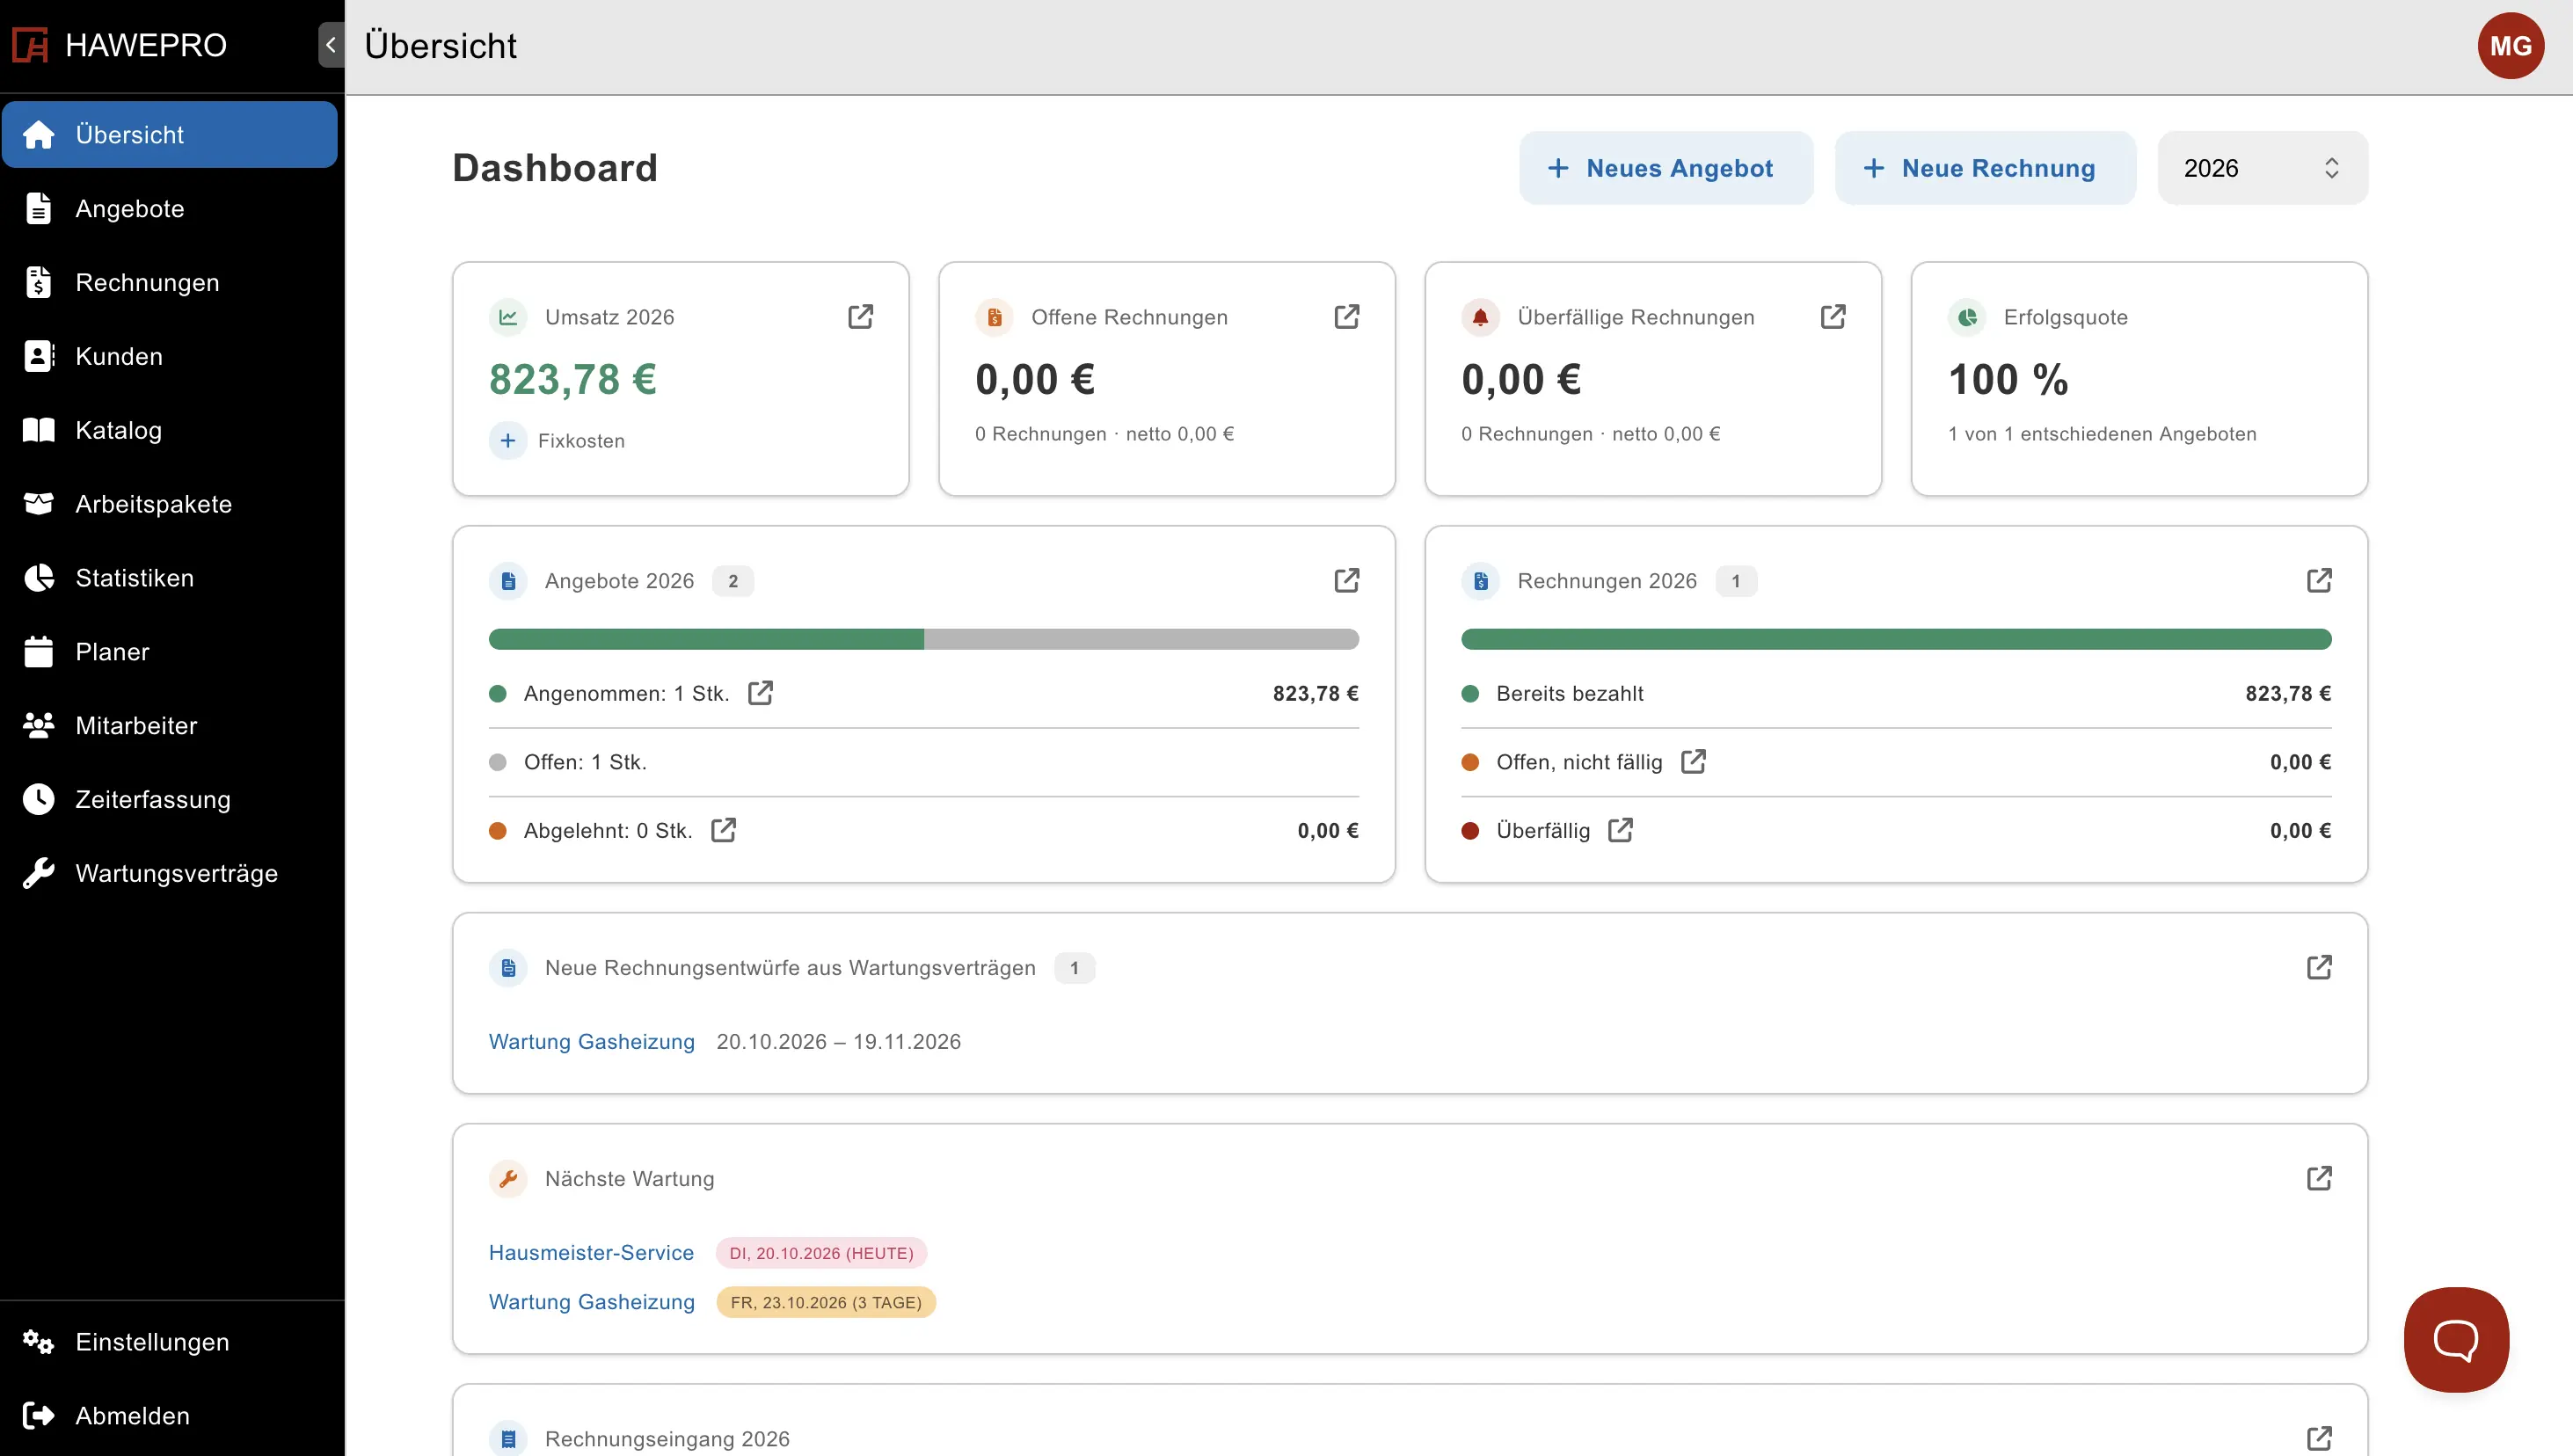Collapse the sidebar with the chevron
This screenshot has height=1456, width=2573.
331,45
